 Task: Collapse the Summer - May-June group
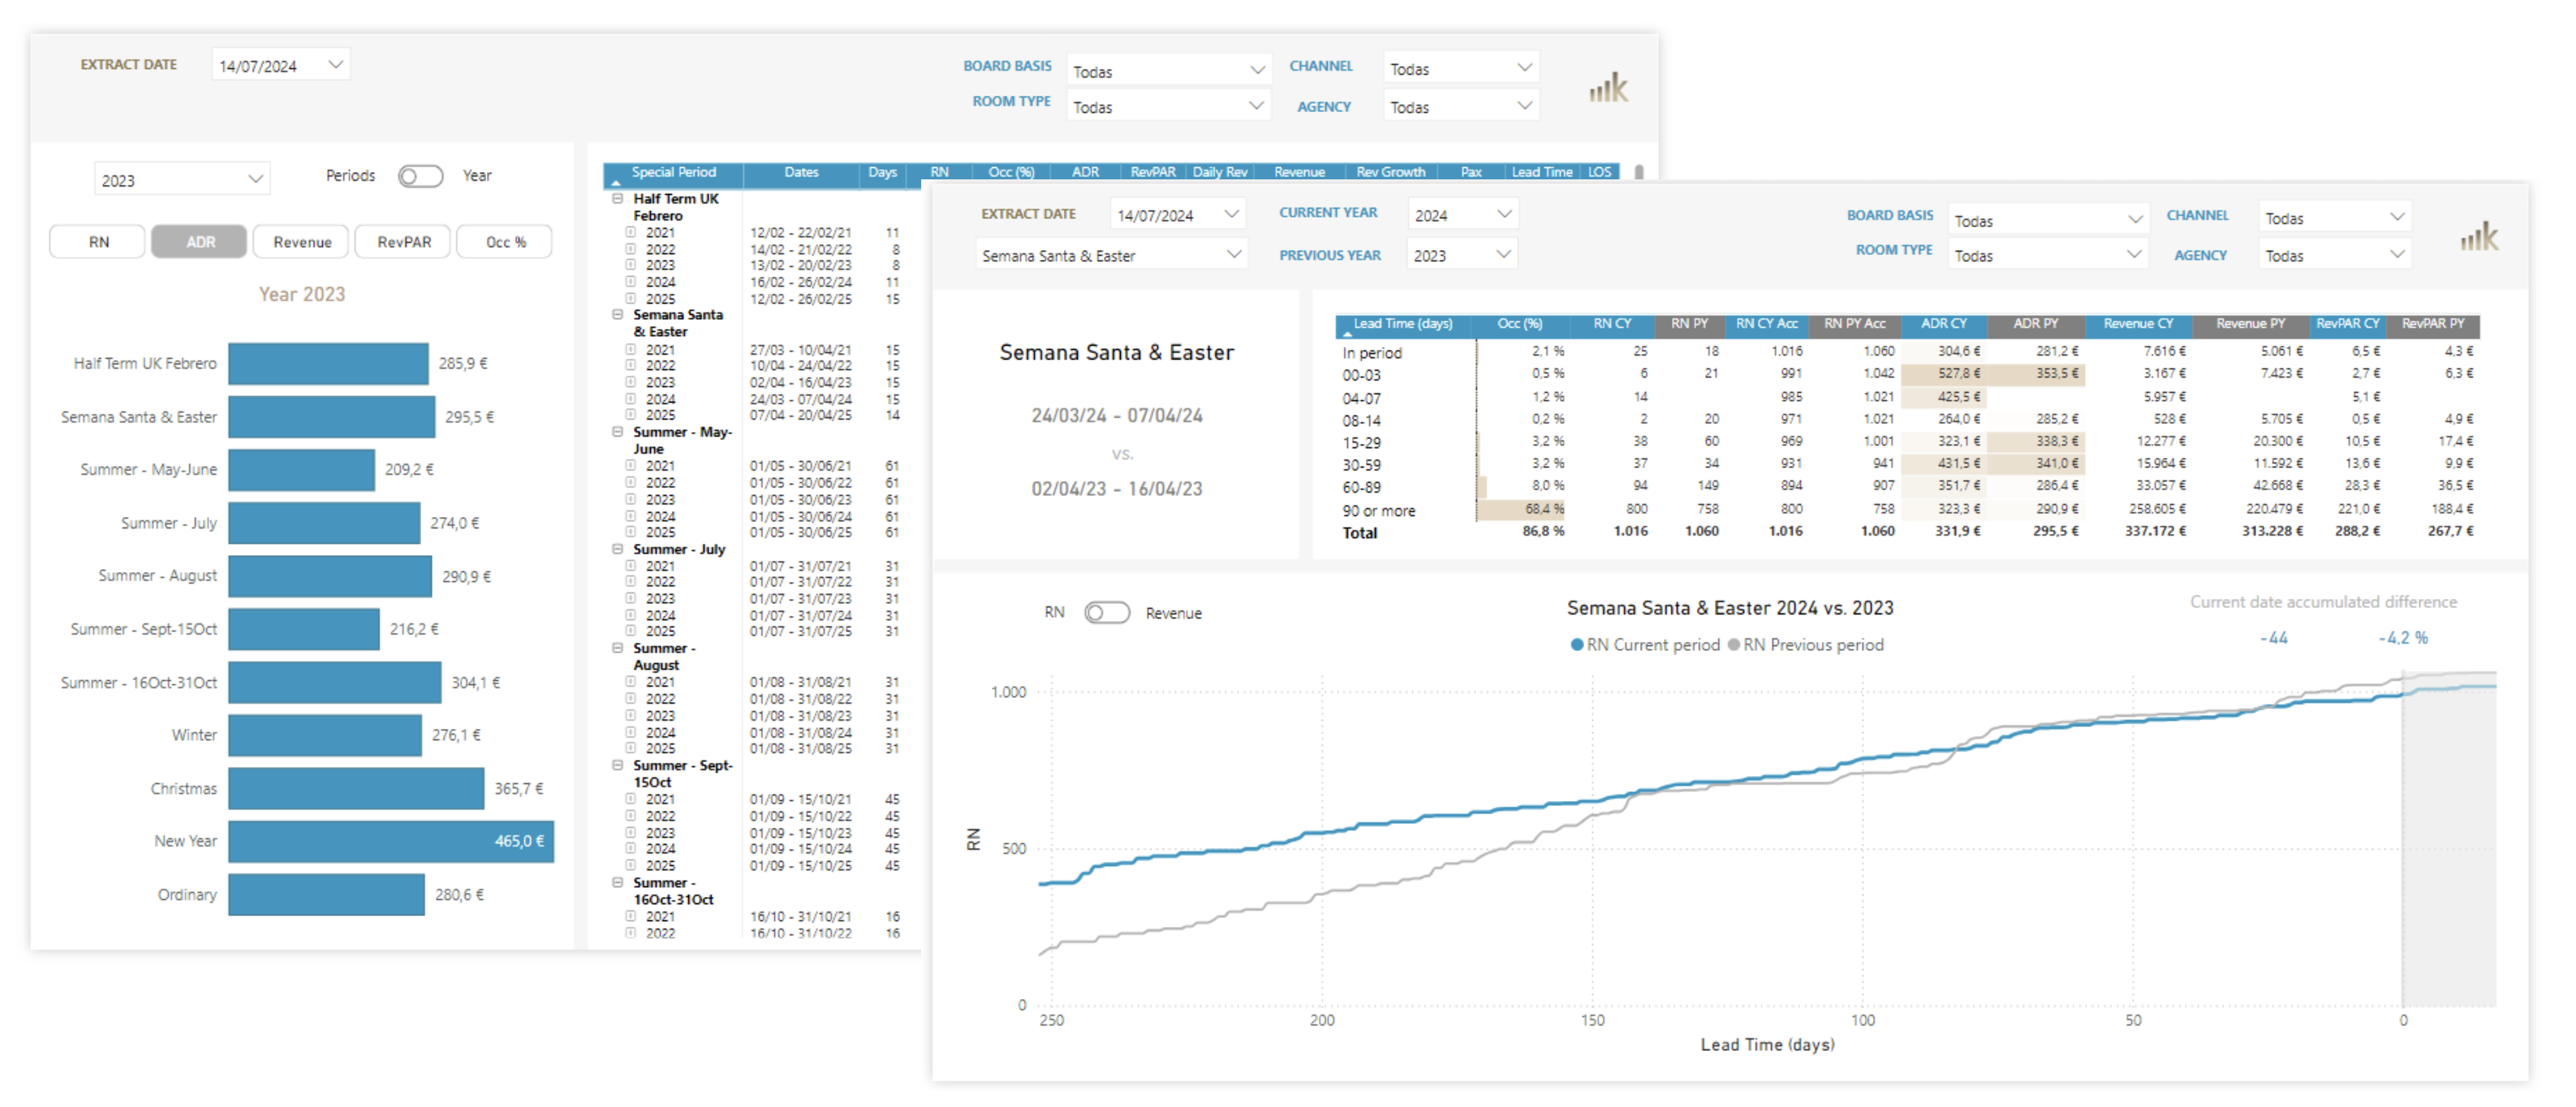click(618, 432)
